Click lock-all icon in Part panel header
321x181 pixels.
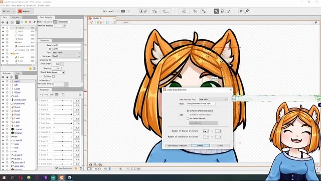(x=7, y=22)
